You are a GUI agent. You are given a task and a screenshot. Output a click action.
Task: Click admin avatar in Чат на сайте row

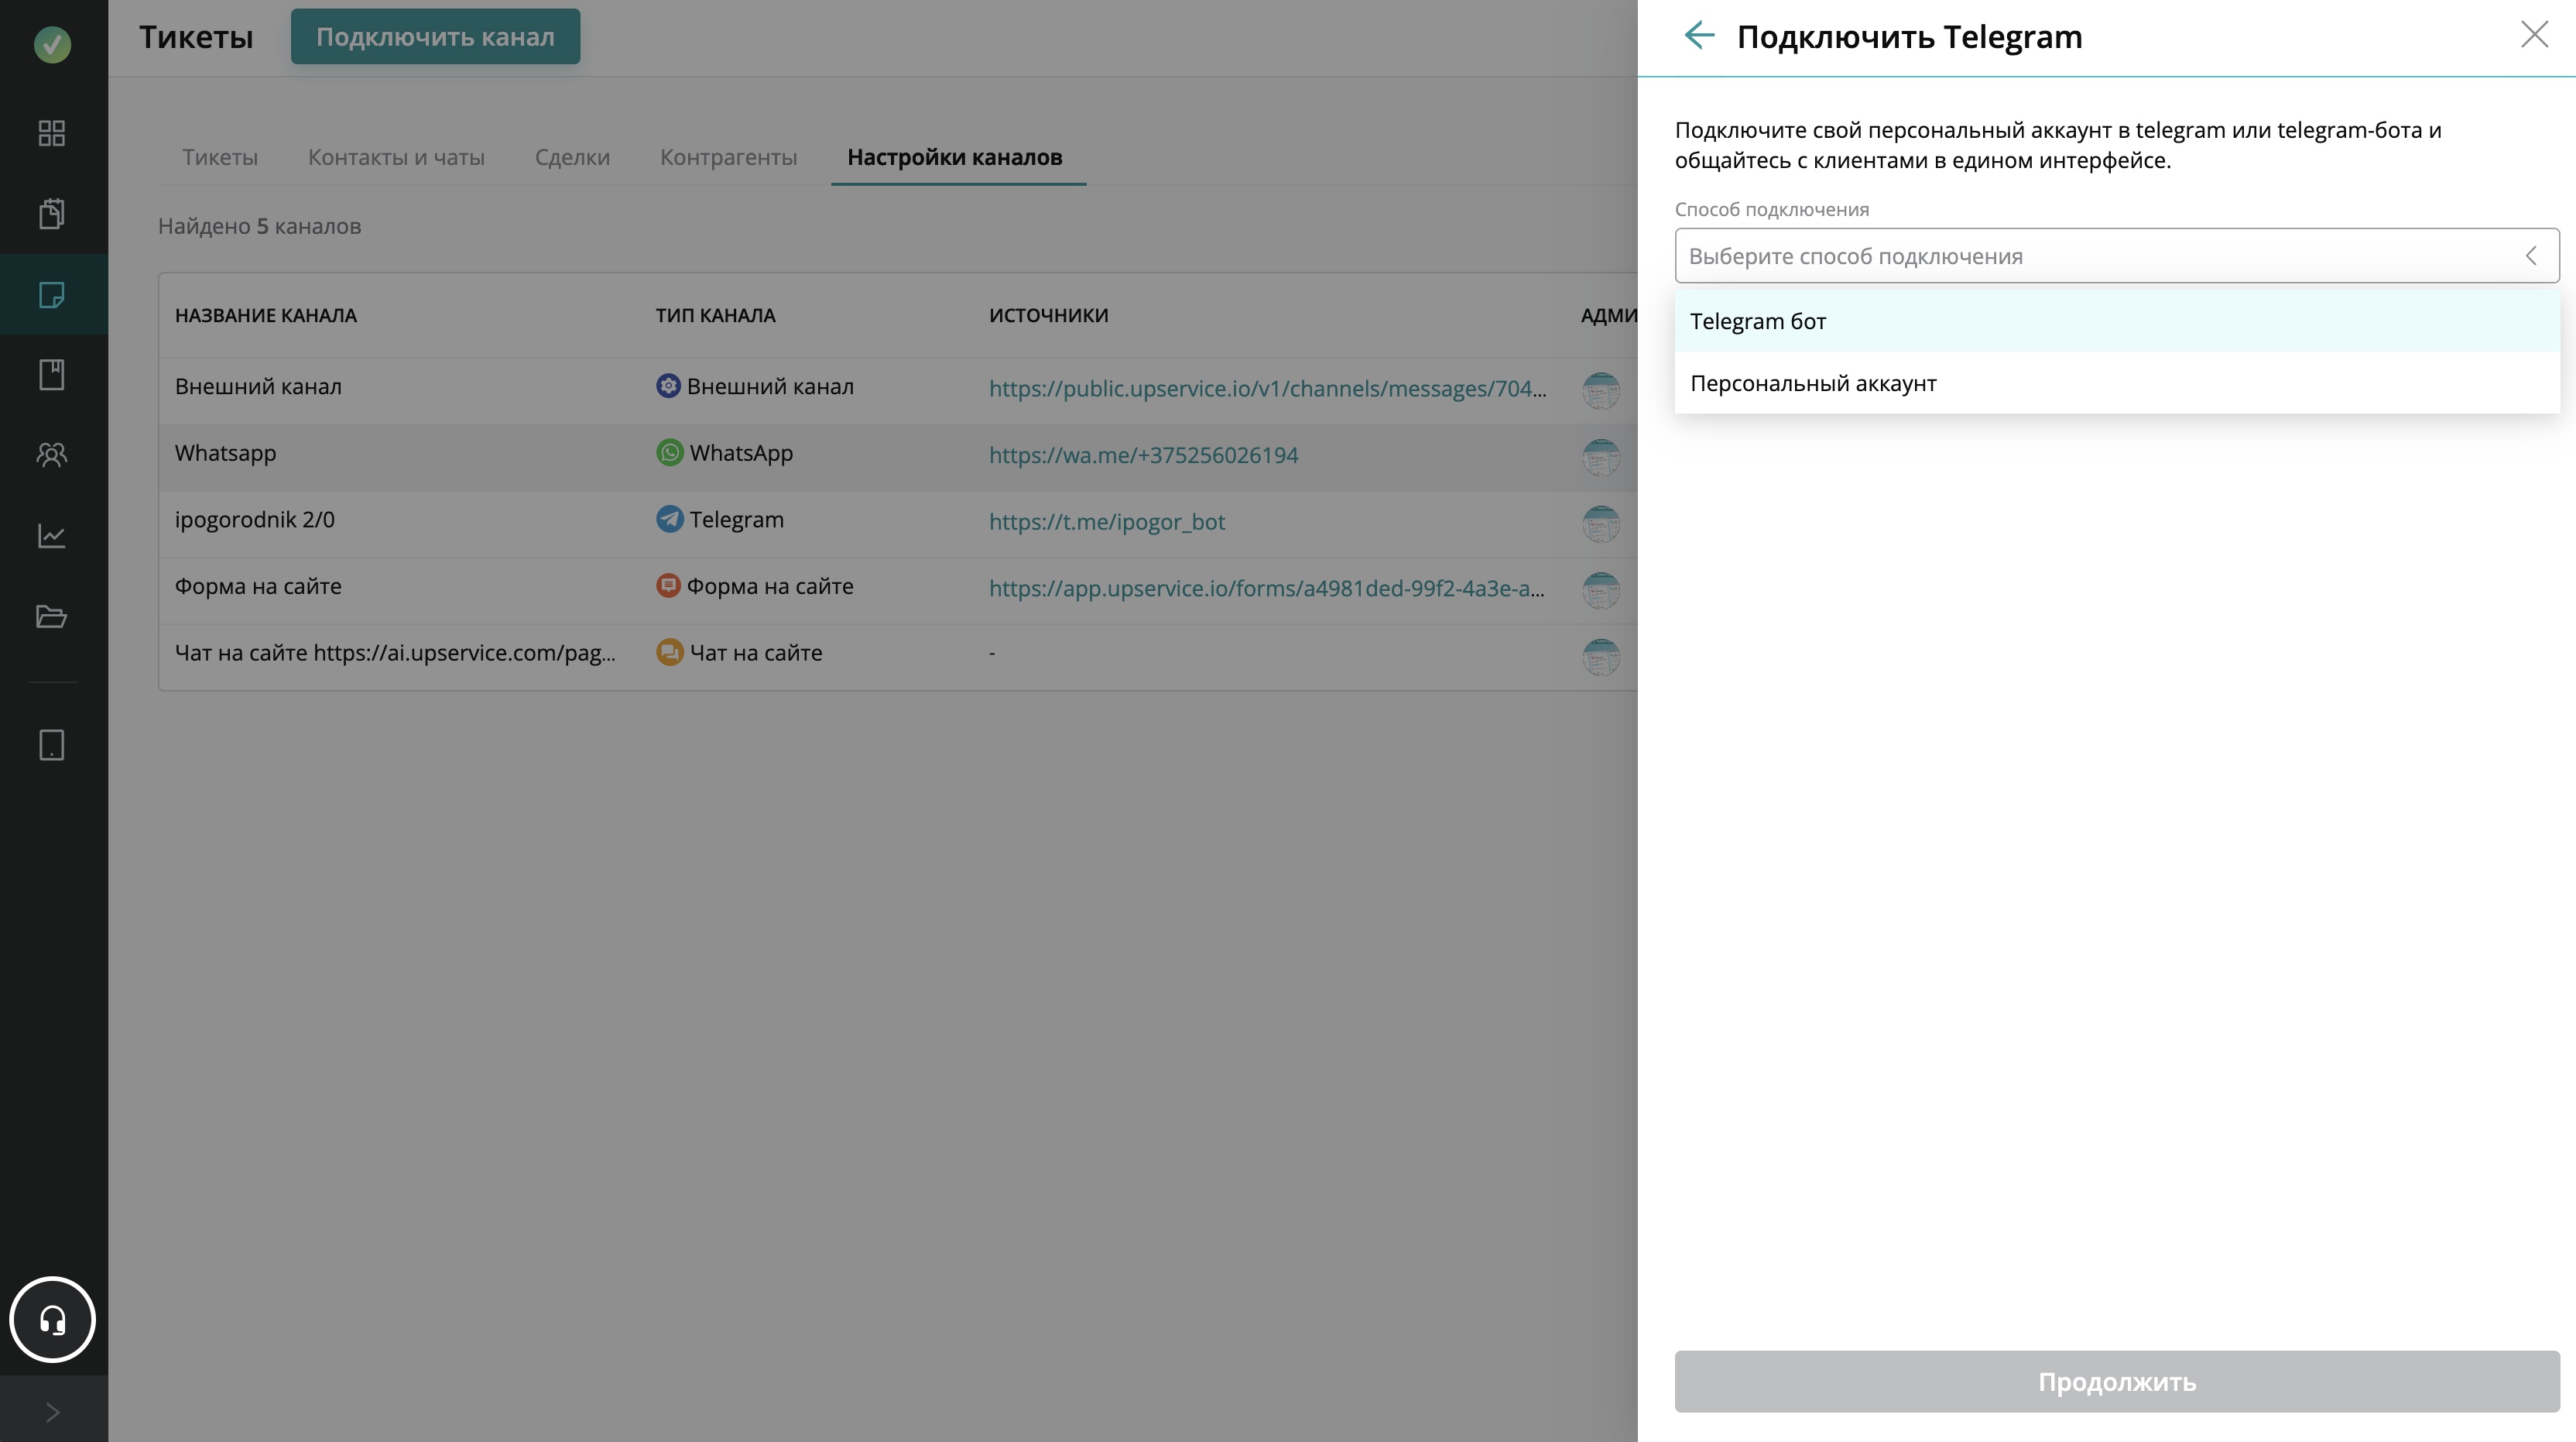(x=1601, y=657)
